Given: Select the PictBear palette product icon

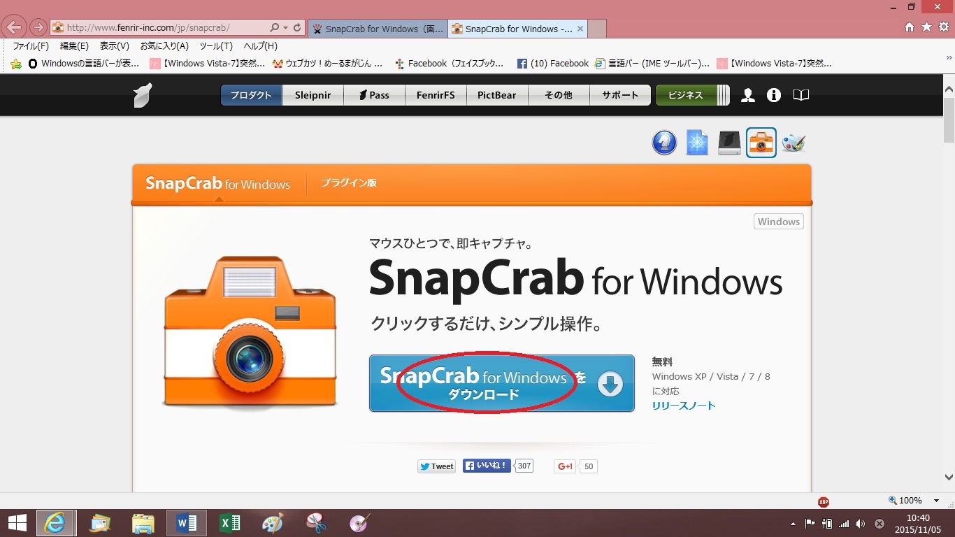Looking at the screenshot, I should [x=794, y=143].
